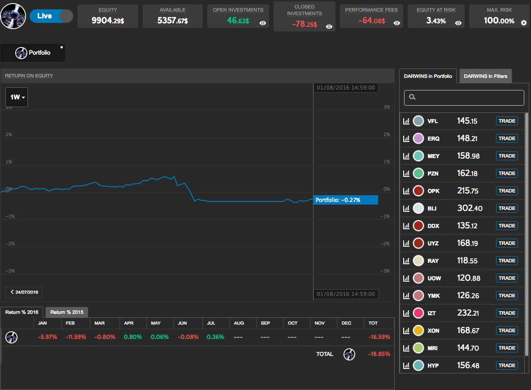Click the chart icon beside XON
The width and height of the screenshot is (531, 390).
pyautogui.click(x=406, y=330)
